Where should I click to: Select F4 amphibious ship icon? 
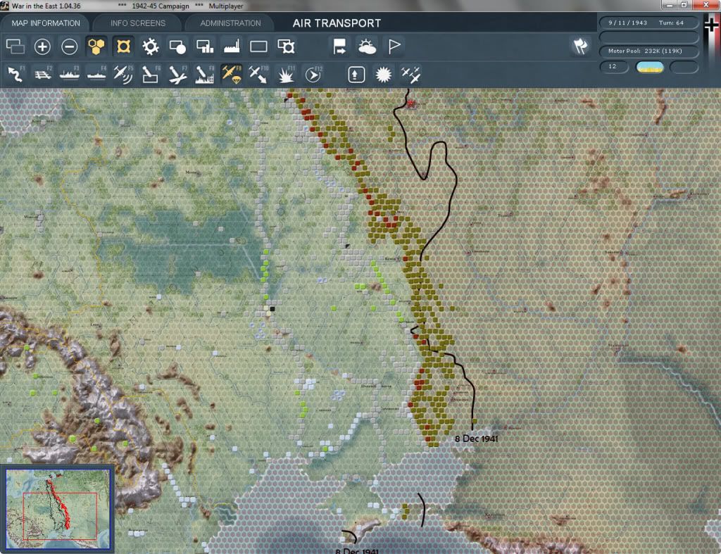coord(96,75)
